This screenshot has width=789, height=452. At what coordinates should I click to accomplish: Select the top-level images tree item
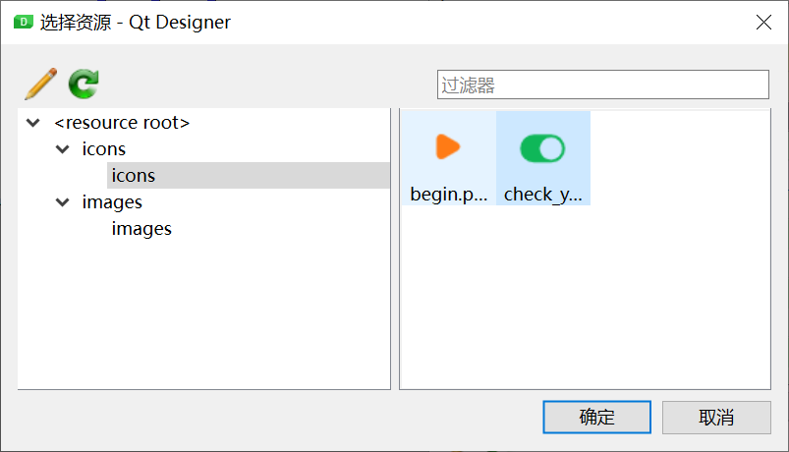point(112,202)
